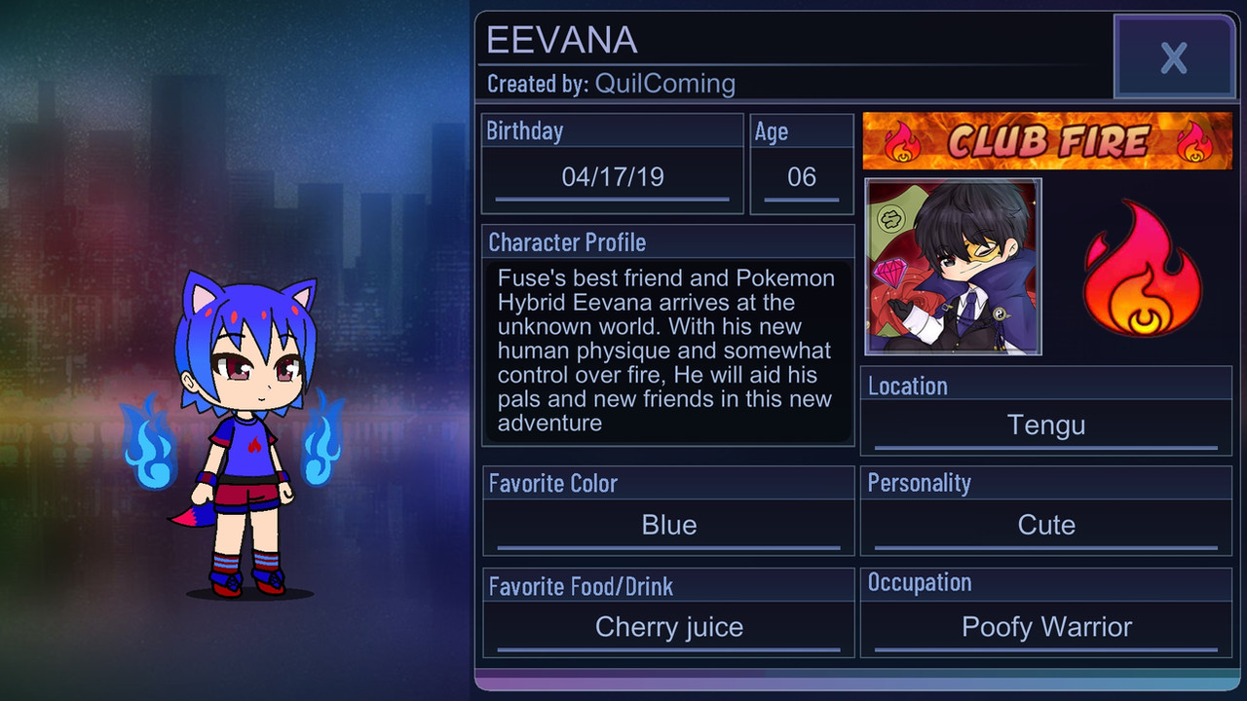Click the creator name QuilComing
The width and height of the screenshot is (1247, 701).
click(x=665, y=84)
